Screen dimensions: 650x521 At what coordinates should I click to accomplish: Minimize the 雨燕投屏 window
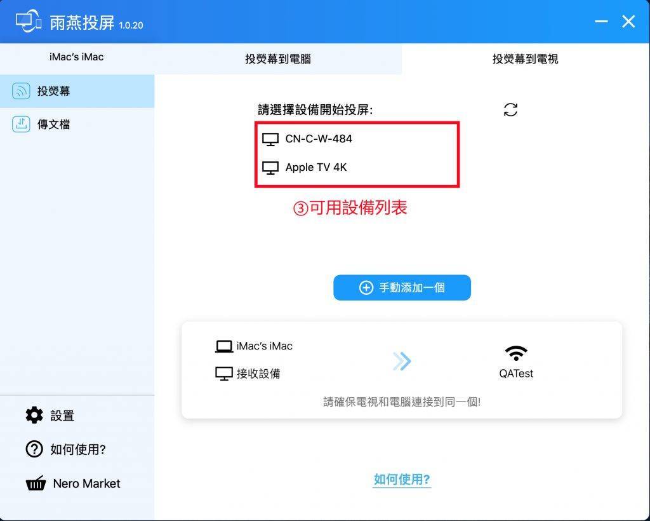point(601,22)
